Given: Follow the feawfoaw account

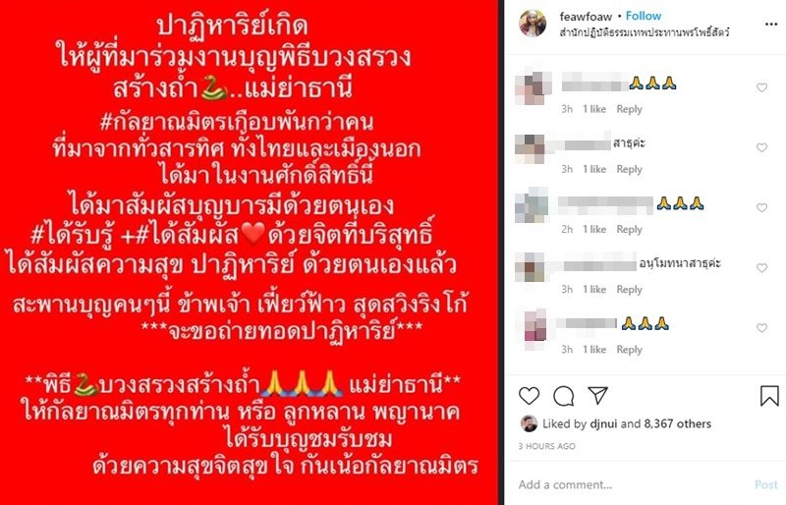Looking at the screenshot, I should [x=644, y=16].
